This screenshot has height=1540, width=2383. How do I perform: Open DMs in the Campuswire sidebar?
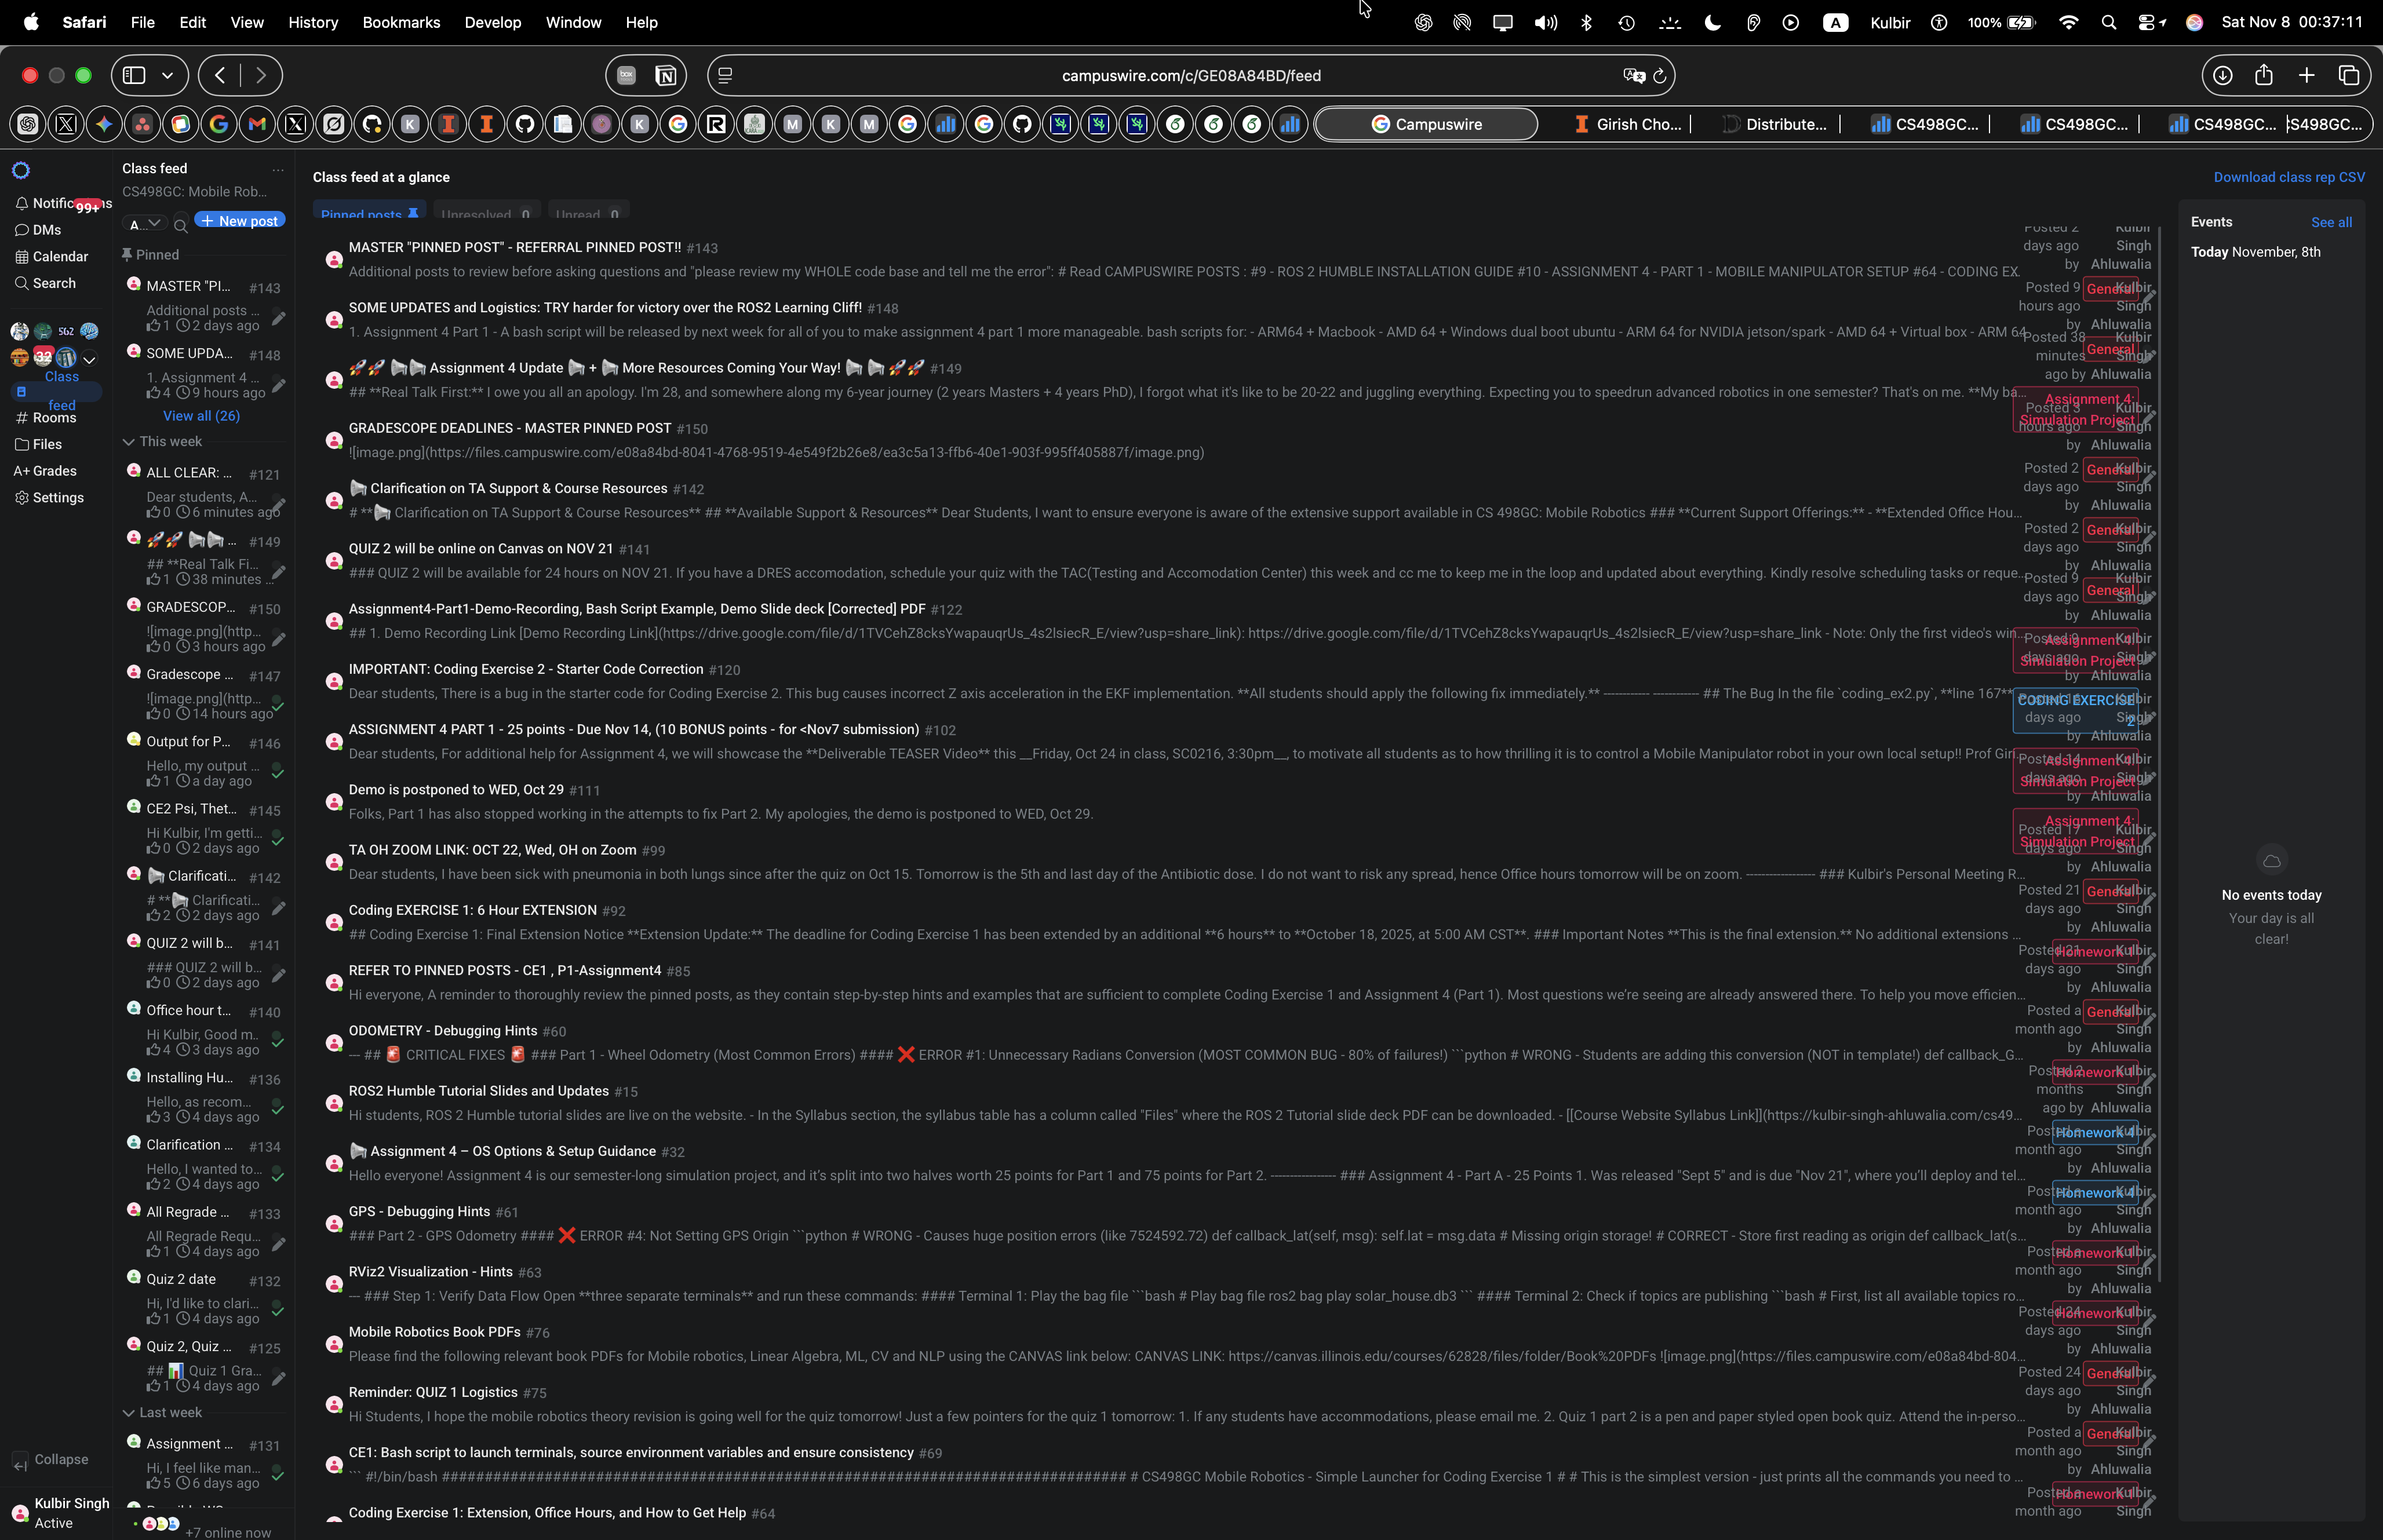[38, 230]
